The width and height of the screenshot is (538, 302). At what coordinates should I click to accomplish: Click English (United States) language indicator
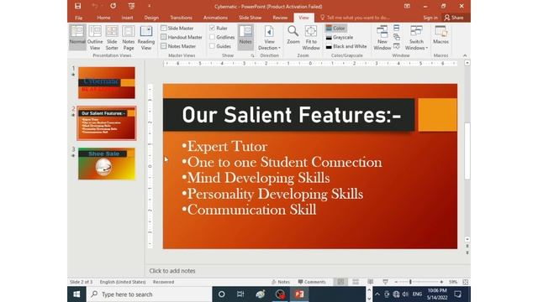pos(123,282)
